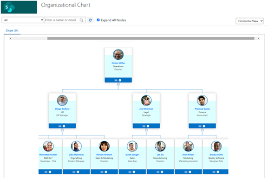Click the round plus icon on Isaiah Langer's card
268x178 pixels.
point(134,172)
